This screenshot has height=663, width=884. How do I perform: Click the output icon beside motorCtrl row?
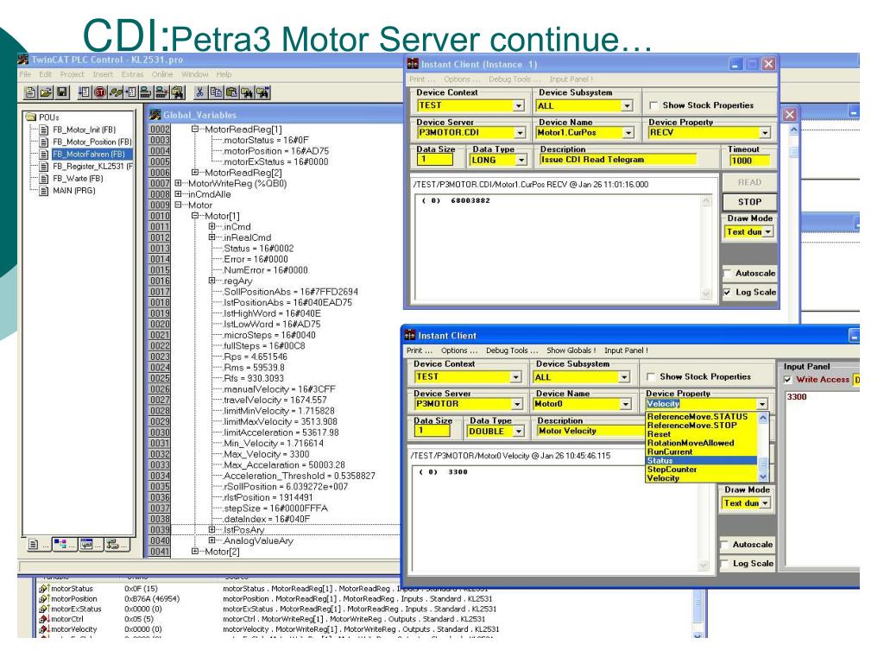pyautogui.click(x=43, y=619)
